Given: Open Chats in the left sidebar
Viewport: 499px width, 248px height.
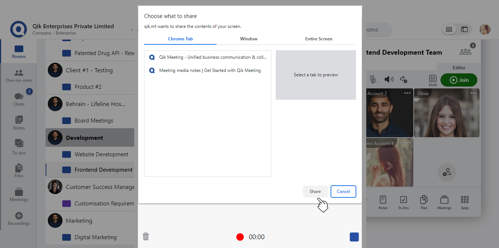Looking at the screenshot, I should [x=19, y=98].
